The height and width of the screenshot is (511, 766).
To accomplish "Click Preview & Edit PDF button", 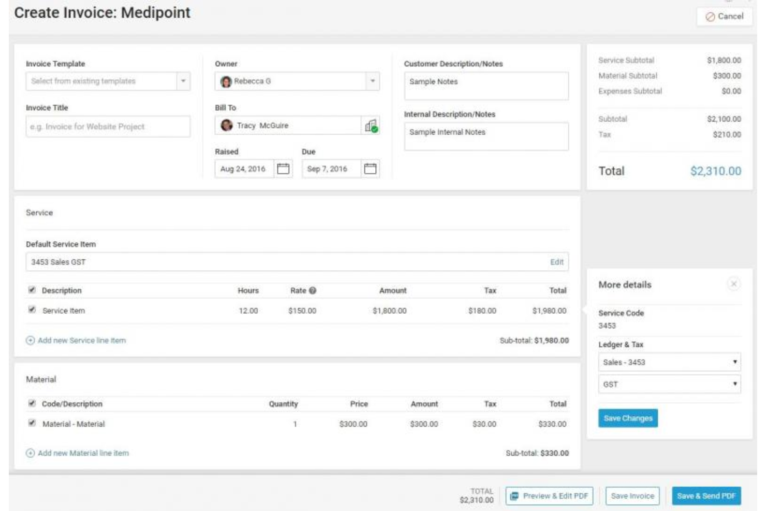I will tap(549, 496).
